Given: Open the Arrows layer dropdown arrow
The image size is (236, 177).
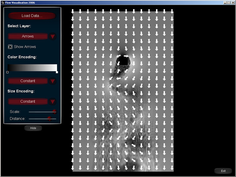Looking at the screenshot, I should (53, 36).
